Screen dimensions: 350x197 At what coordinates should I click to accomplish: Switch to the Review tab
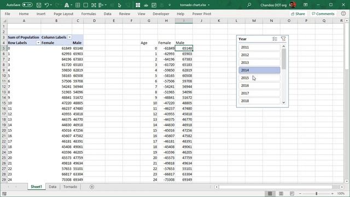pyautogui.click(x=125, y=14)
